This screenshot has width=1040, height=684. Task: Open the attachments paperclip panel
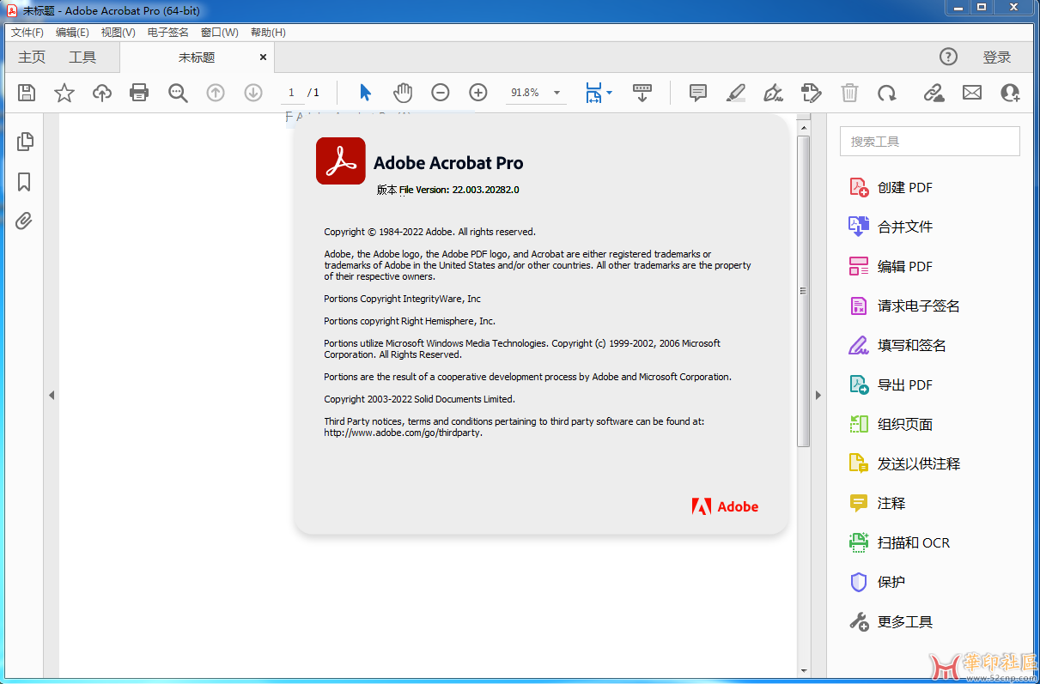coord(24,221)
